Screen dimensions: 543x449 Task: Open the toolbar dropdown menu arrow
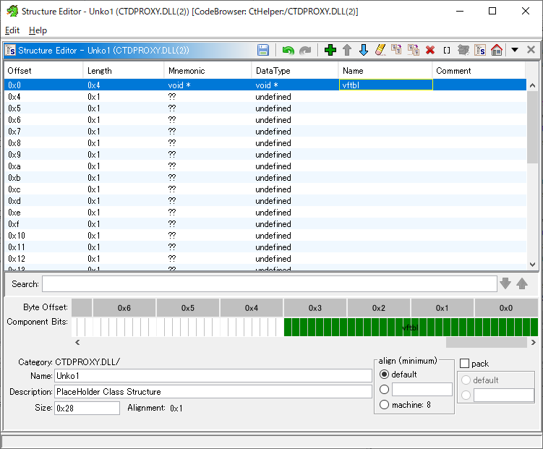515,50
